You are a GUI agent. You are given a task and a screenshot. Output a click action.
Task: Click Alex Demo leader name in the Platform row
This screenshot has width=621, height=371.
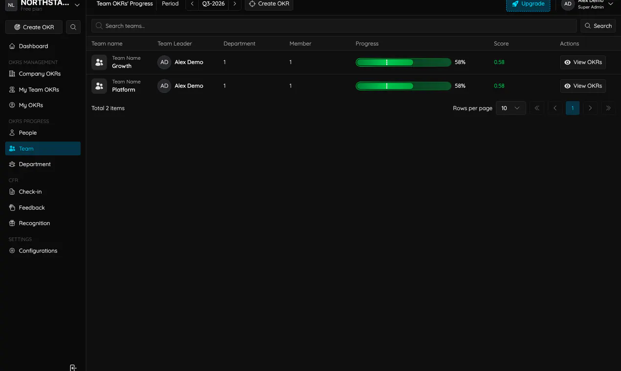point(189,86)
